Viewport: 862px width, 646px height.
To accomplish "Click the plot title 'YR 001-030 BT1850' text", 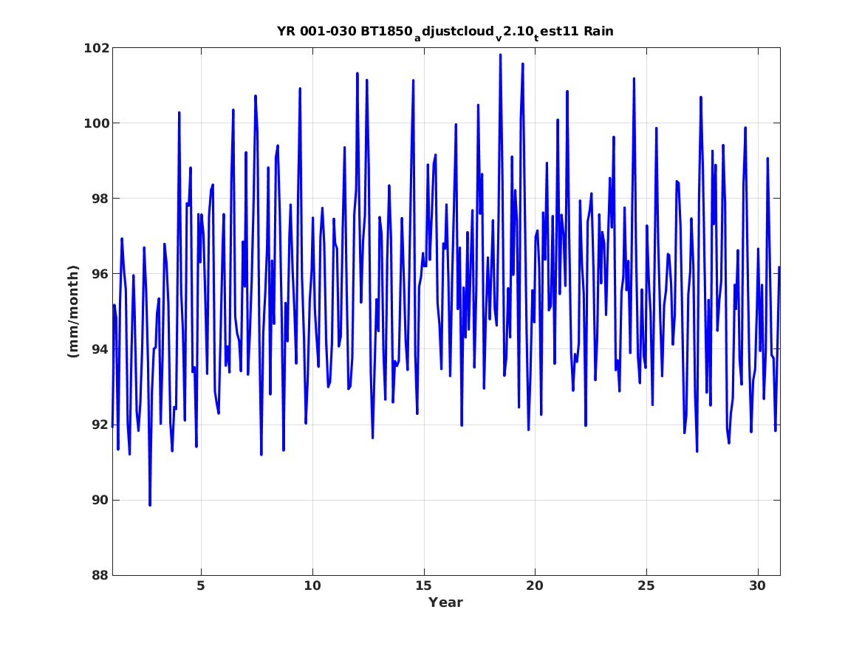I will [345, 31].
